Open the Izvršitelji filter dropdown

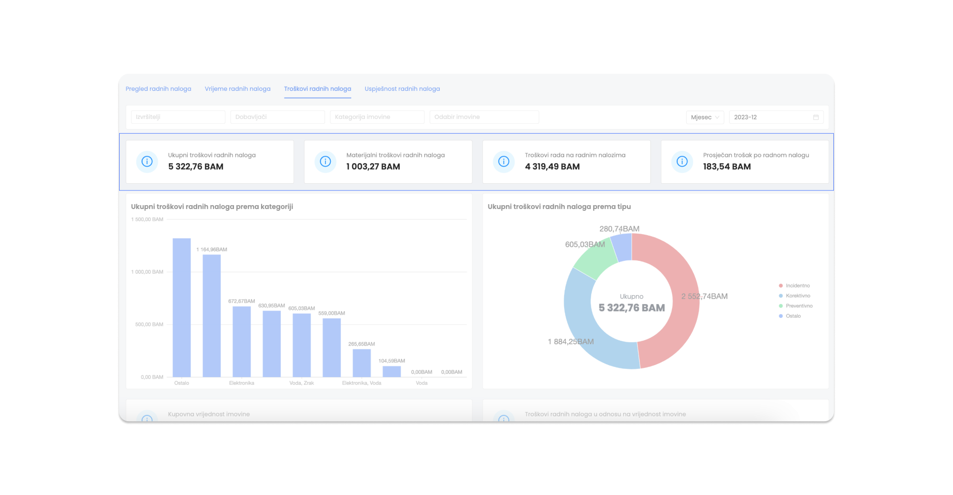(178, 117)
